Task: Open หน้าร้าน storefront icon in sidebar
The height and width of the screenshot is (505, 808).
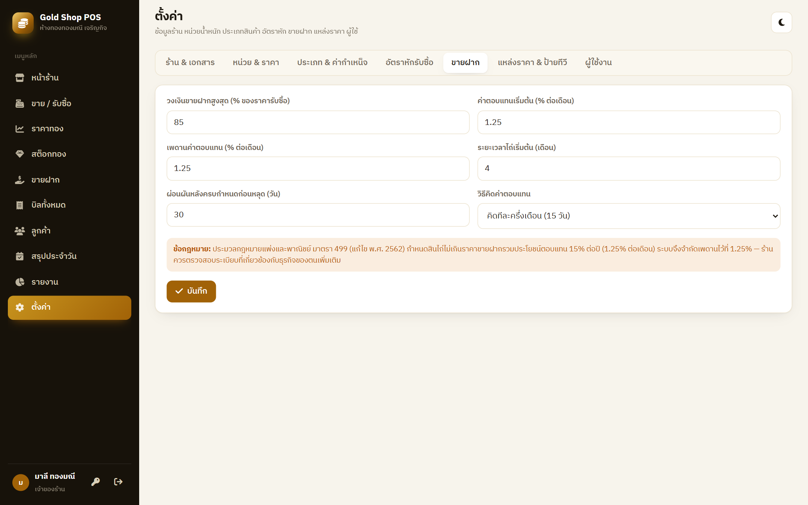Action: tap(20, 78)
